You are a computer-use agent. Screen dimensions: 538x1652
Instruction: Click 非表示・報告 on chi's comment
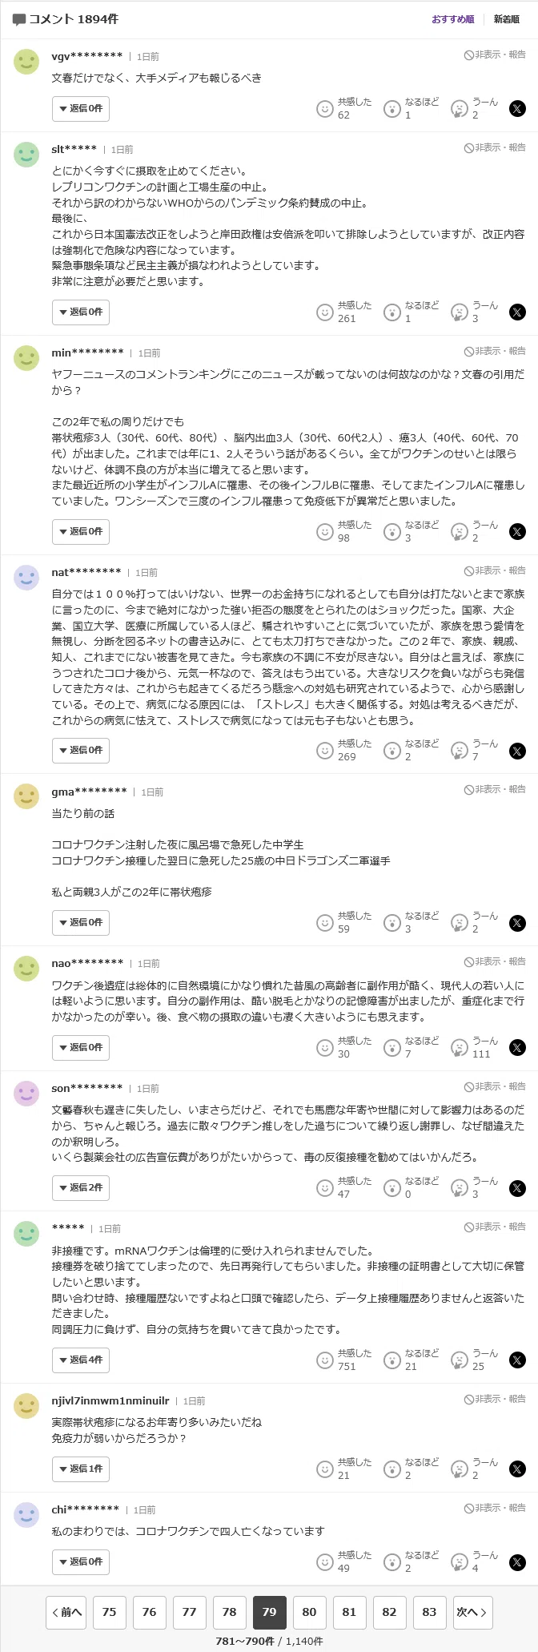point(495,1509)
